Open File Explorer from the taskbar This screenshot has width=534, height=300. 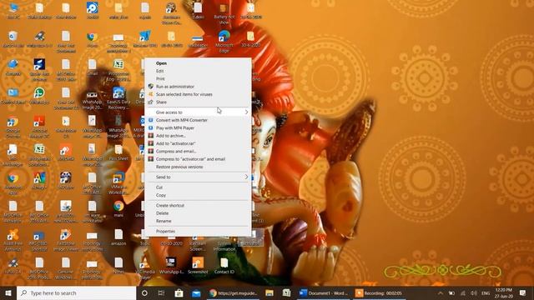[270, 292]
